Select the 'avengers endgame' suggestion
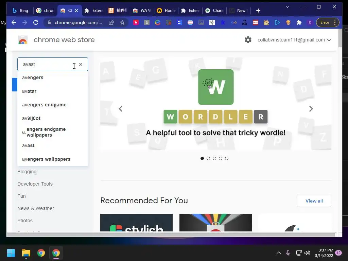This screenshot has height=261, width=348. click(53, 105)
